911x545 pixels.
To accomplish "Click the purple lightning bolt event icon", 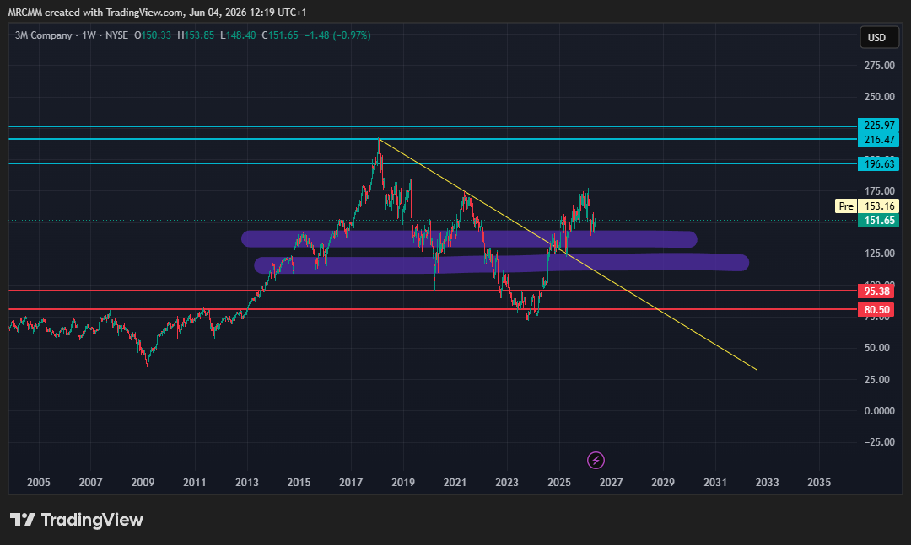I will pyautogui.click(x=596, y=460).
